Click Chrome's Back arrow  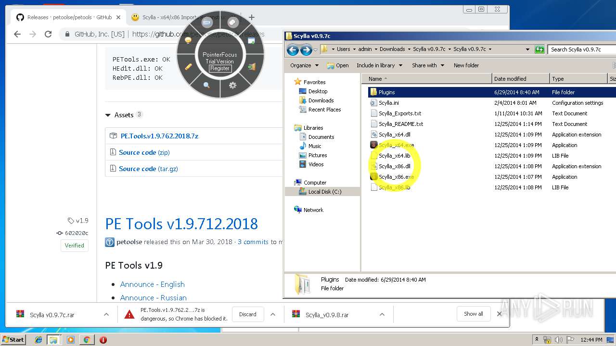(x=17, y=34)
